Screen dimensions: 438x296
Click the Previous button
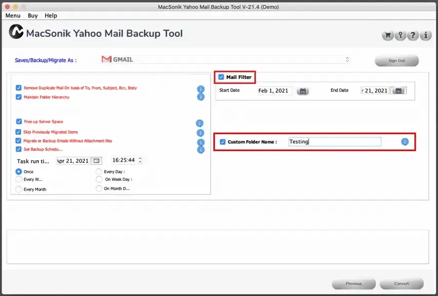(354, 283)
